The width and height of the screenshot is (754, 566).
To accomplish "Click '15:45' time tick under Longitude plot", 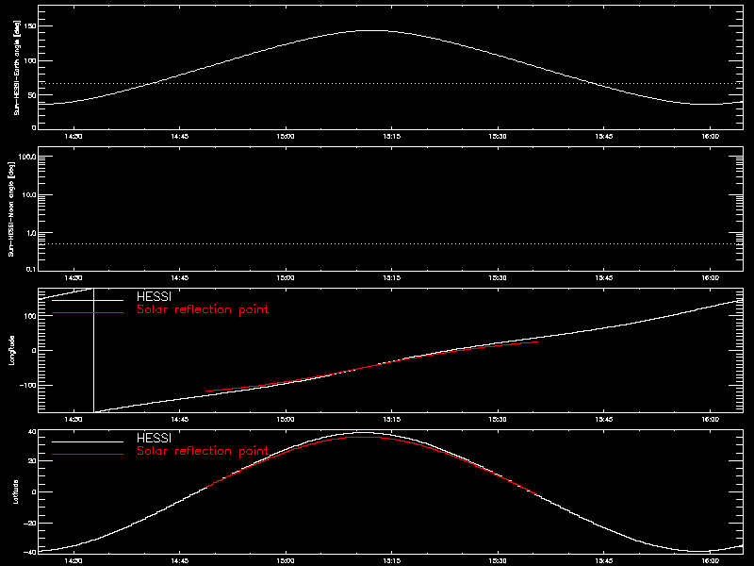I will 604,420.
